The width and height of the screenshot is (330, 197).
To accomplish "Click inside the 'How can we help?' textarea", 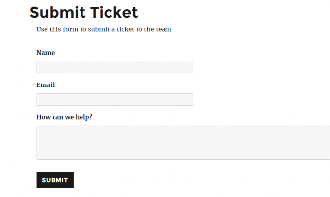I will pyautogui.click(x=183, y=142).
